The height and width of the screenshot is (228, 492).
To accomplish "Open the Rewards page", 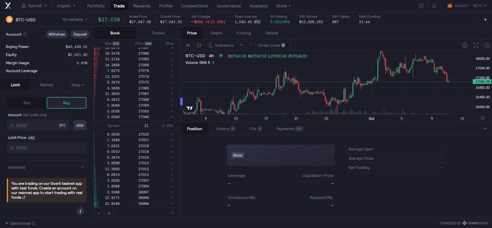I will pyautogui.click(x=142, y=6).
